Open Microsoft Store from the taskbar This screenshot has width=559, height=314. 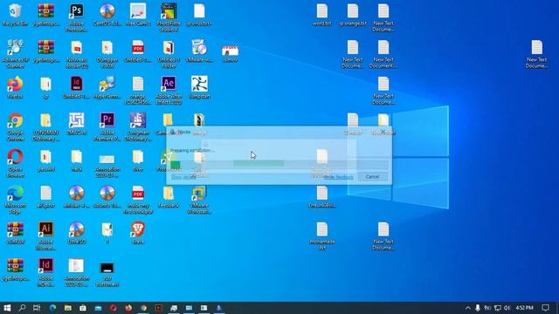coord(83,308)
